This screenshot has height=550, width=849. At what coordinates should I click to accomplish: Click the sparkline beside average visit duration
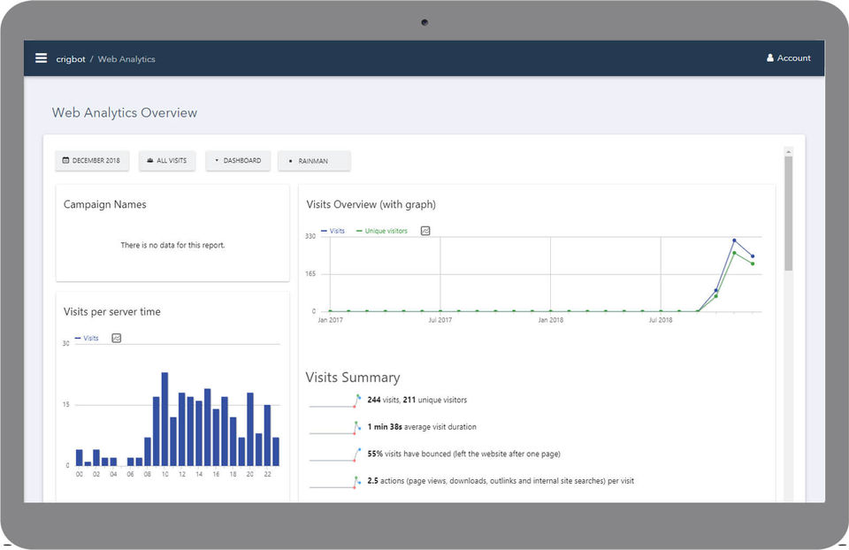[x=335, y=428]
